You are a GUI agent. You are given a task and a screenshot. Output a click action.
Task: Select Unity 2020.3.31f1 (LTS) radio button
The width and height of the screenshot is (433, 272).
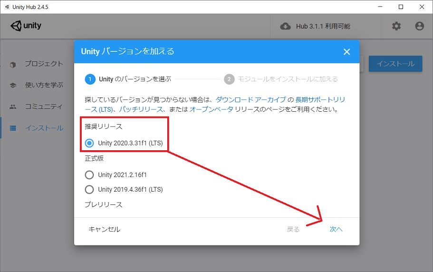click(x=89, y=143)
